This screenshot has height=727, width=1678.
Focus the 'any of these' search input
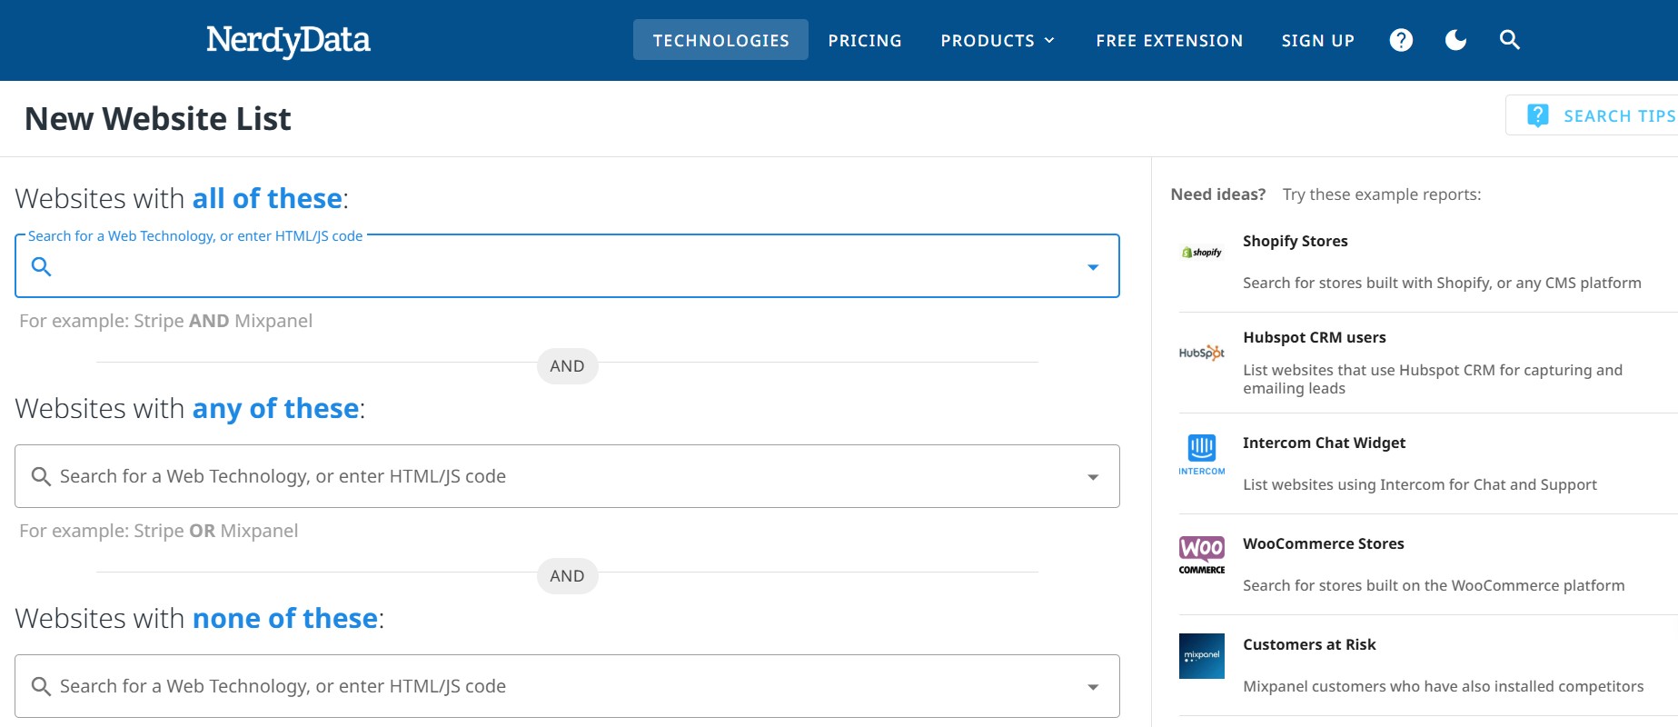tap(567, 476)
